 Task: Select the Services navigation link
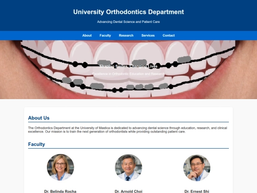point(148,35)
